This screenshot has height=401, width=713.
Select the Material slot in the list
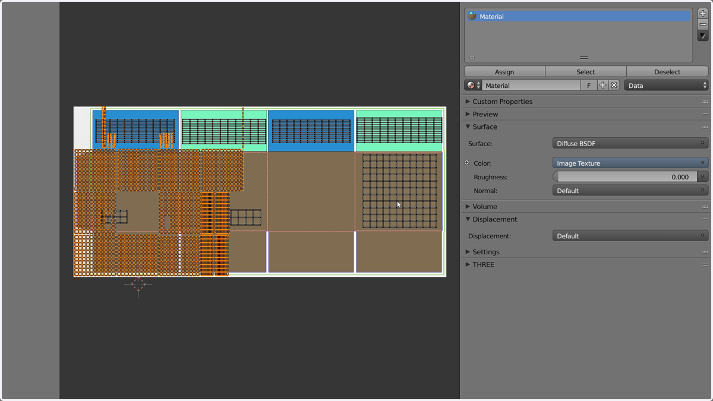[578, 17]
